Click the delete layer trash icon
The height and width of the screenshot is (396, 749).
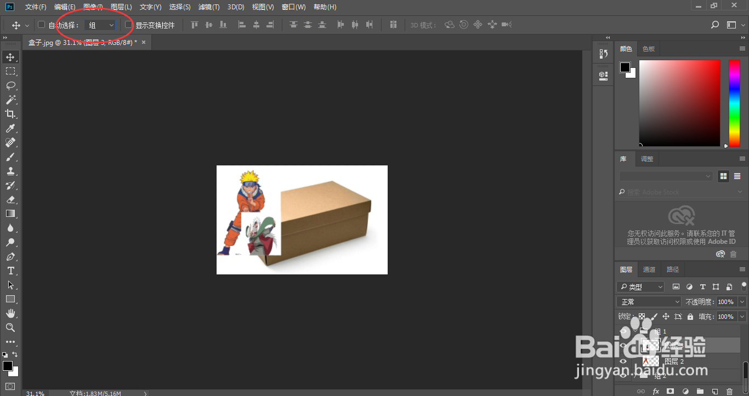click(729, 391)
